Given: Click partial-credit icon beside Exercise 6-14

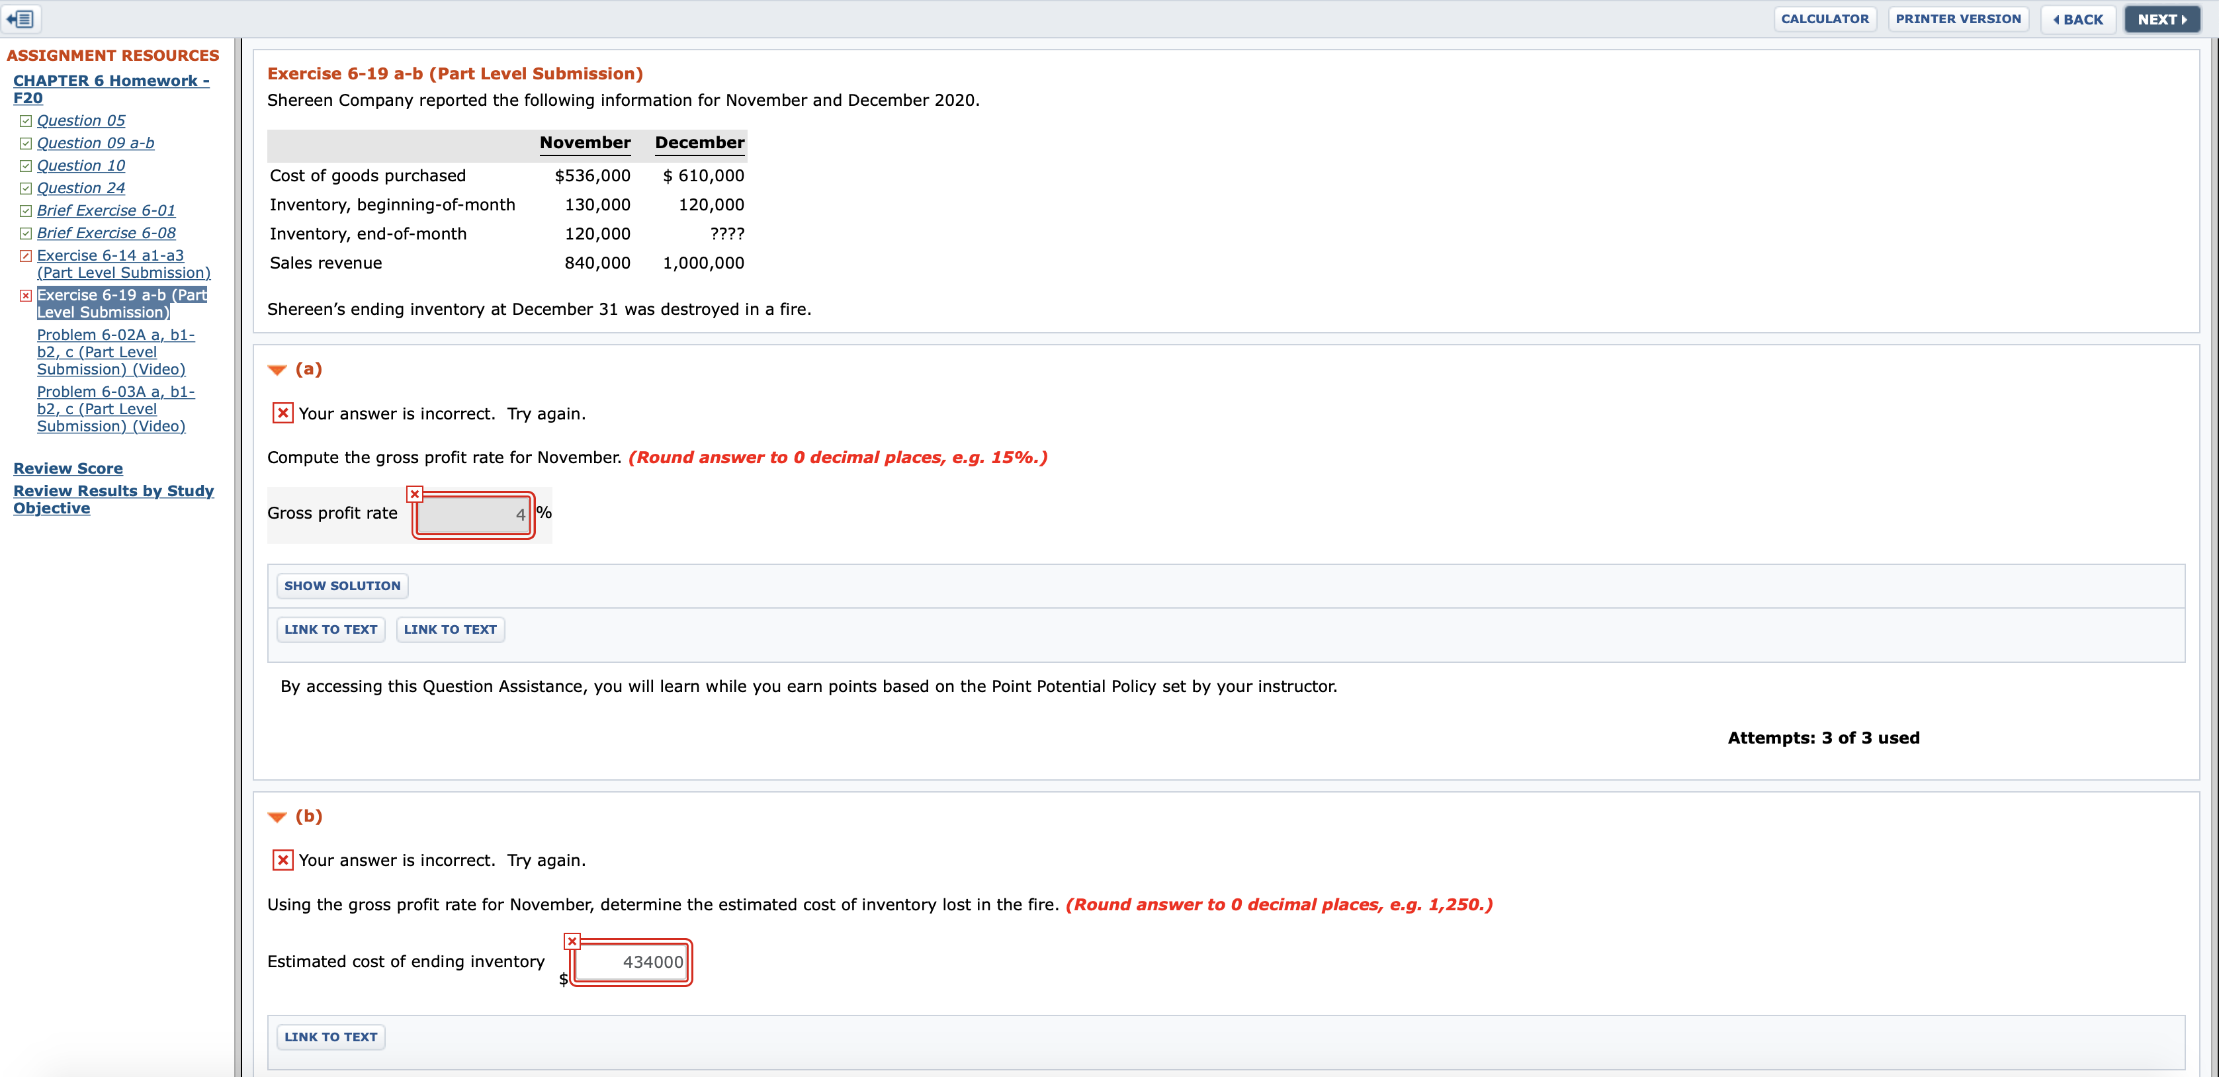Looking at the screenshot, I should (x=26, y=256).
